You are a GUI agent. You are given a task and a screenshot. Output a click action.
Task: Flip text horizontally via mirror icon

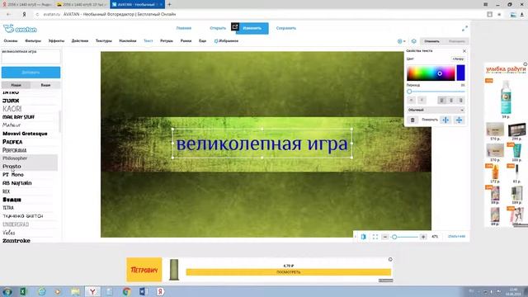click(445, 120)
